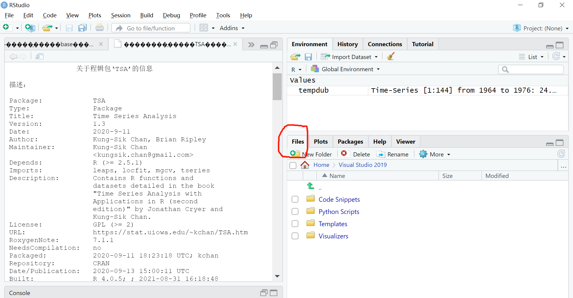Viewport: 573px width, 298px height.
Task: Minimize the Environment pane
Action: pos(550,46)
